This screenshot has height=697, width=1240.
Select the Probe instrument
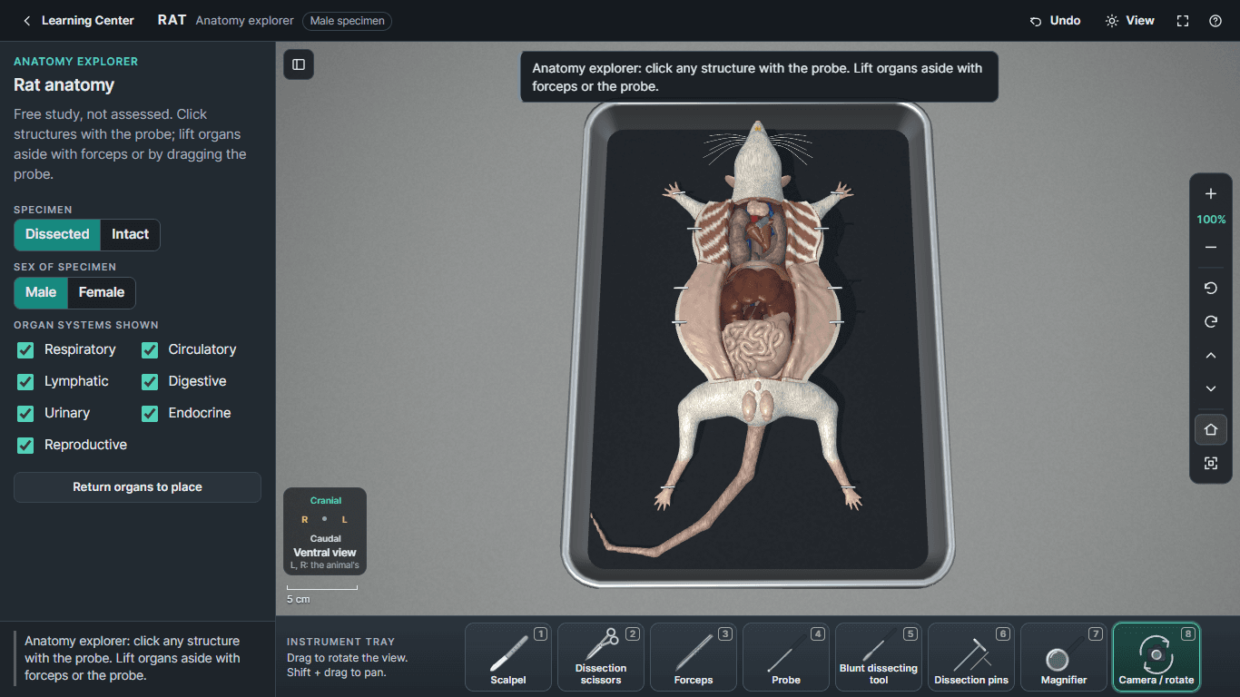pos(786,657)
